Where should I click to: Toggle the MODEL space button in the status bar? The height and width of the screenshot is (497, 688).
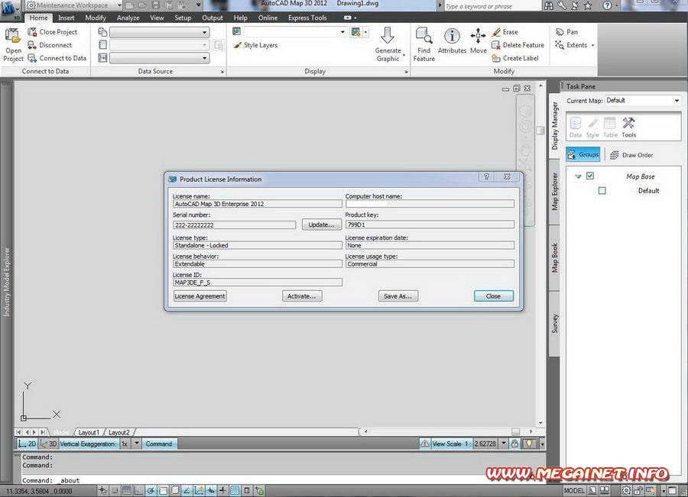coord(574,491)
